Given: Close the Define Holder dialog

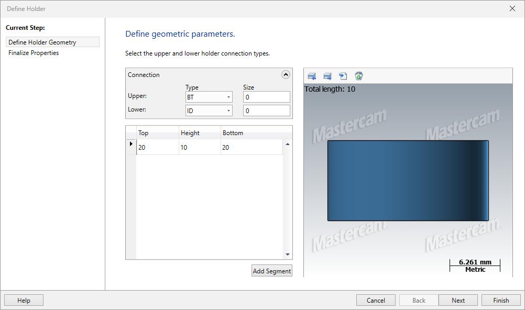Looking at the screenshot, I should 512,9.
